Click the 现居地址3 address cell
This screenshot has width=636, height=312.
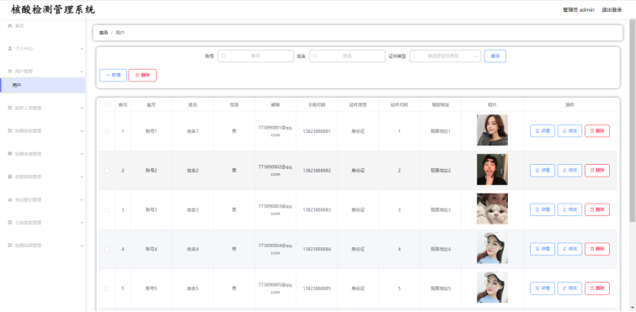point(441,210)
